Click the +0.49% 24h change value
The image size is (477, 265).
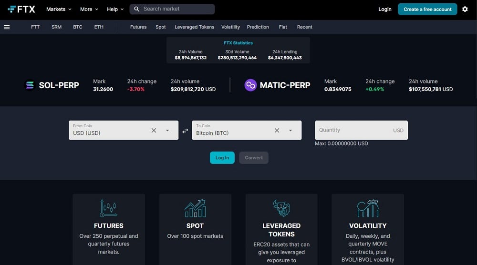375,89
